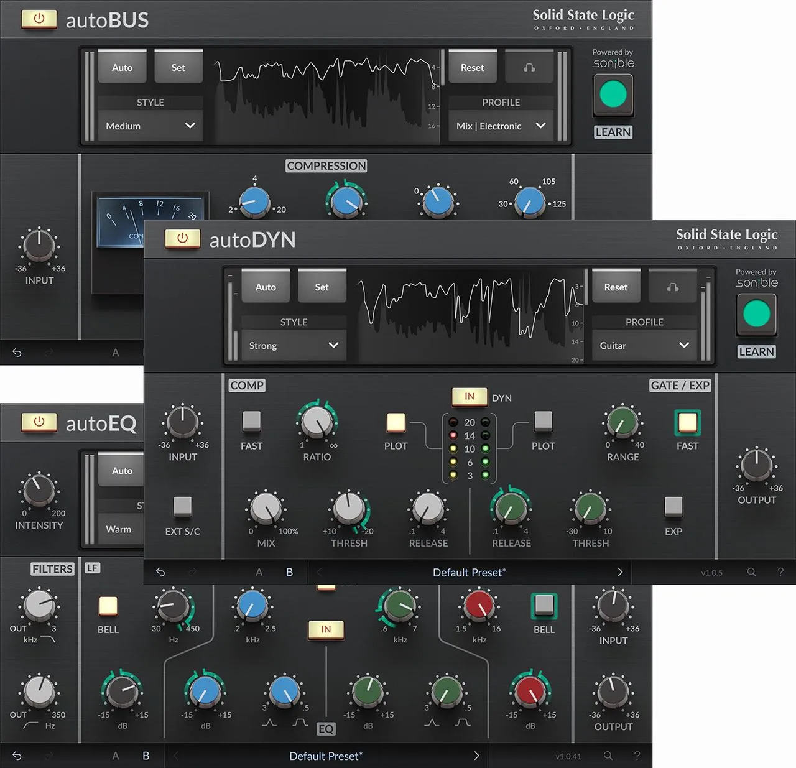Click the red HF gain knob in autoEQ
This screenshot has width=796, height=768.
530,692
